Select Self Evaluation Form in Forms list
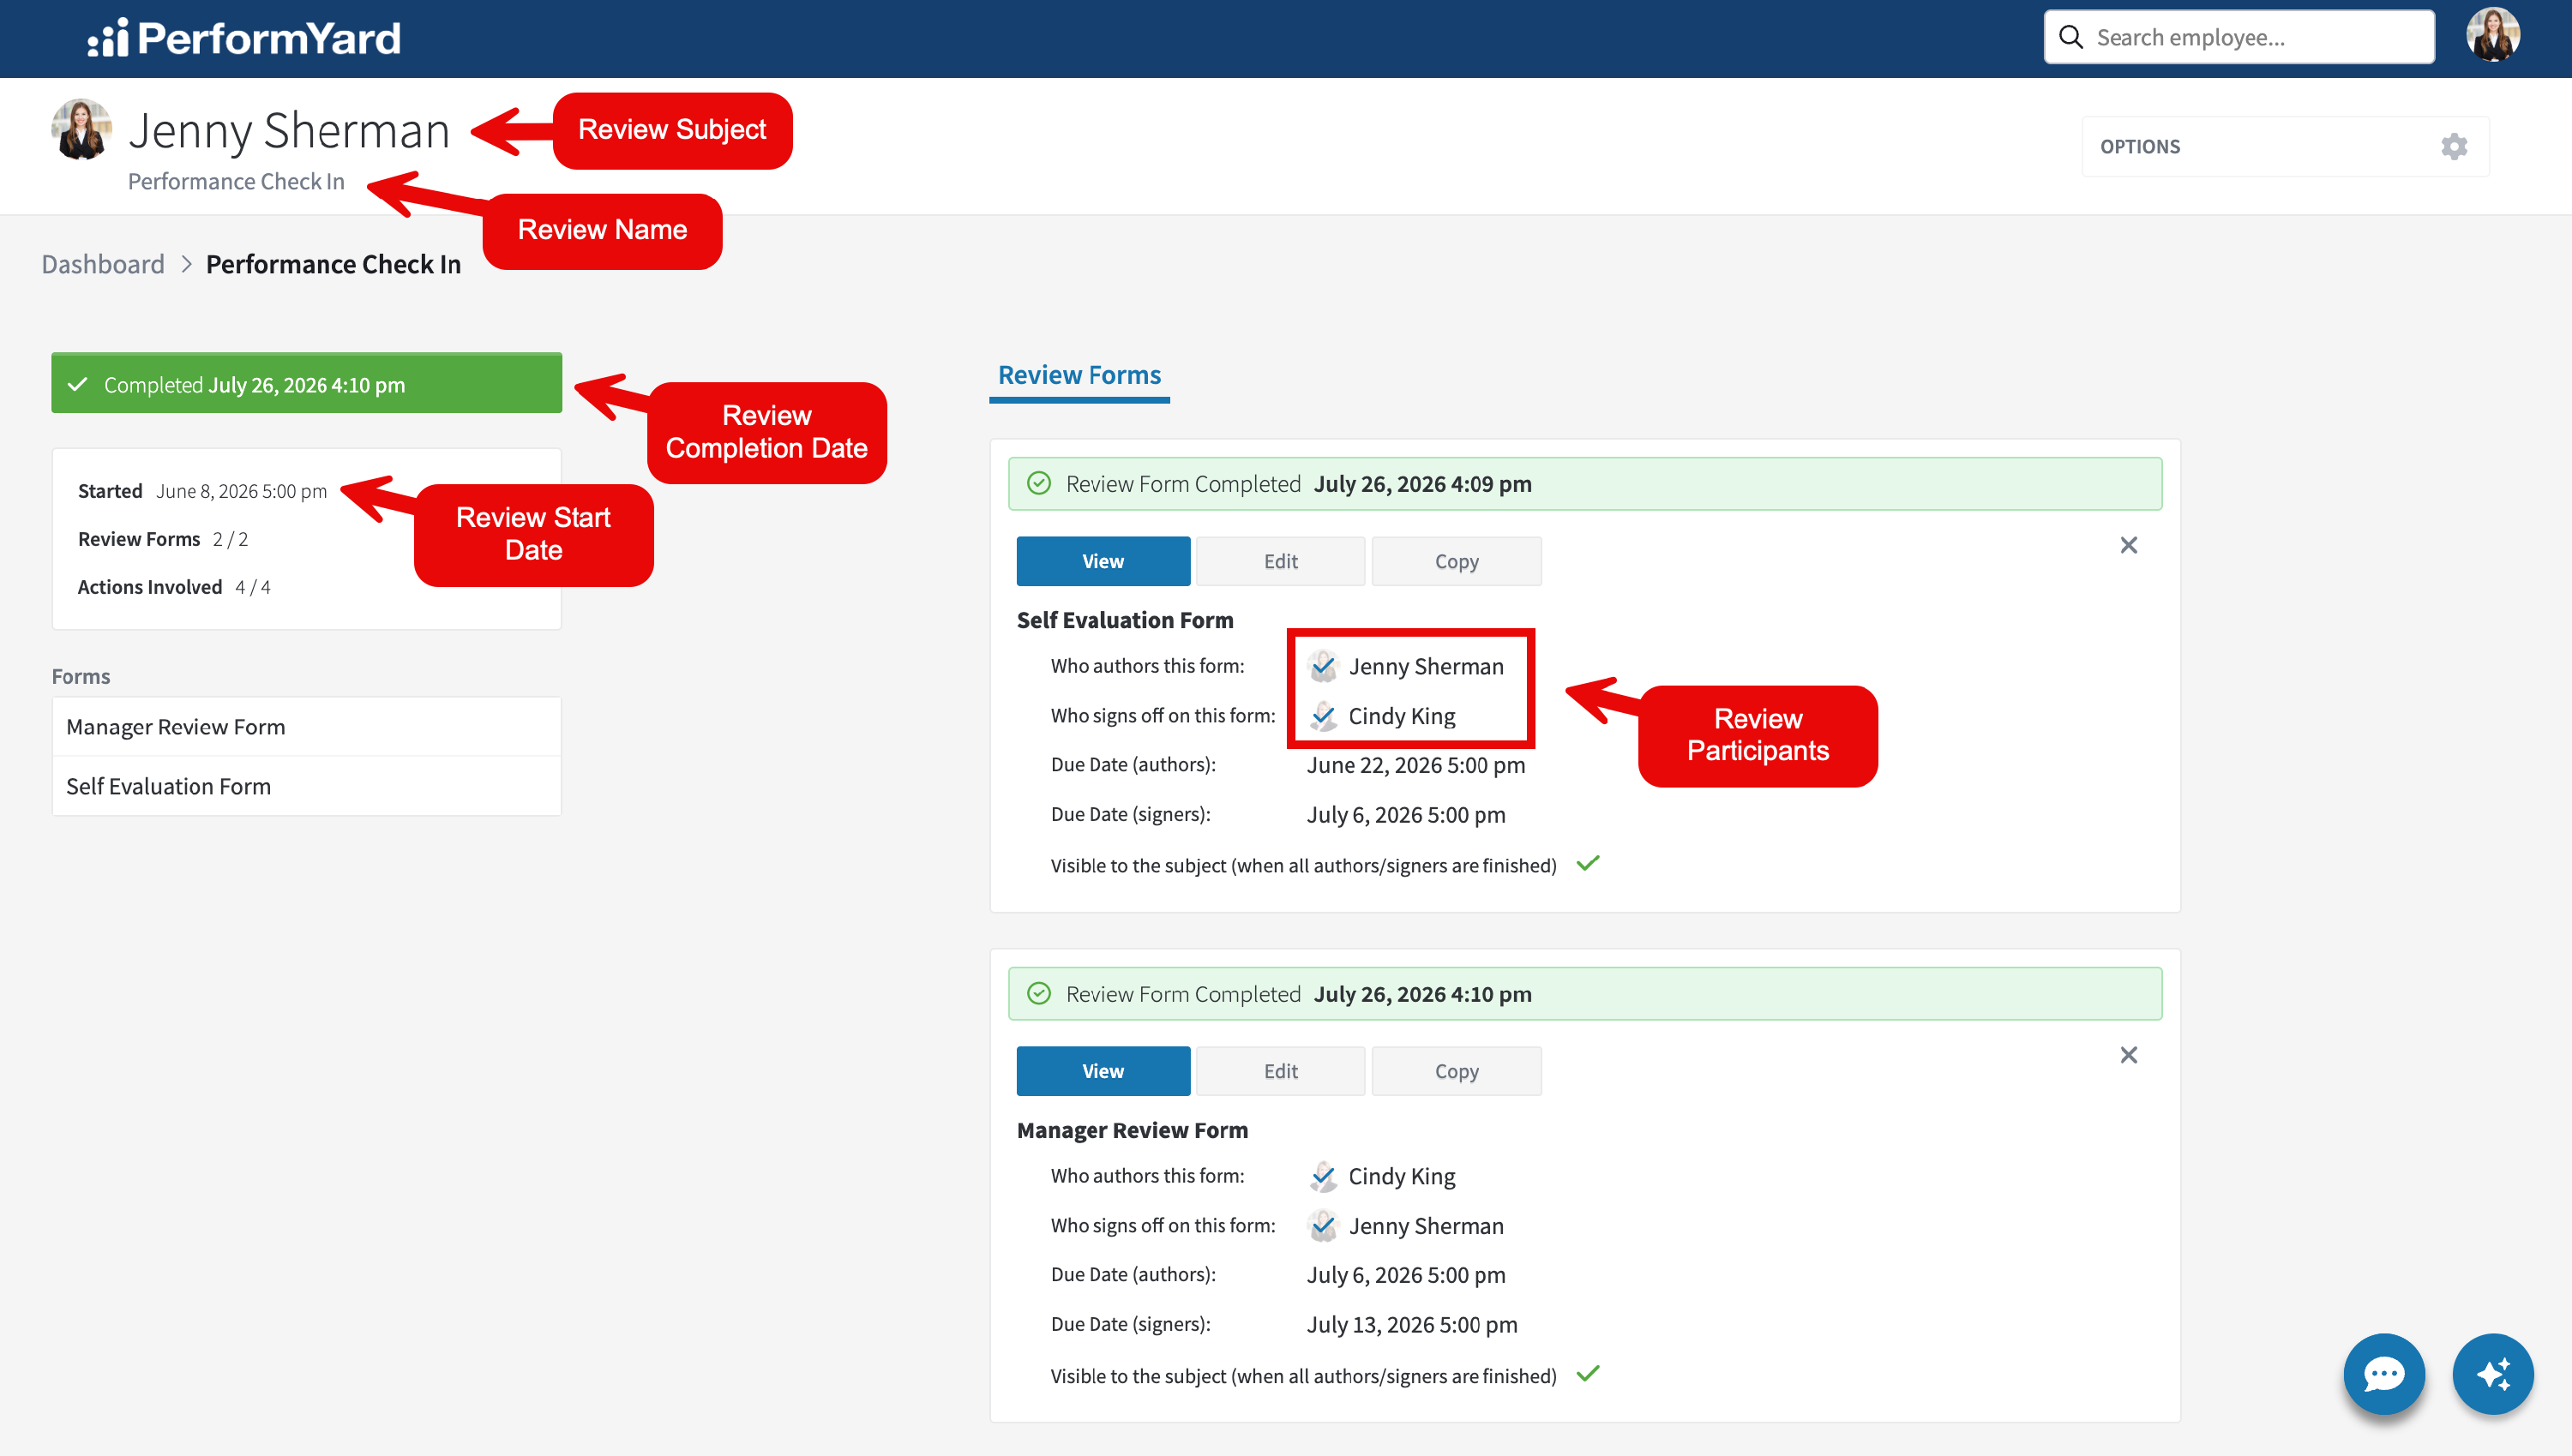Image resolution: width=2572 pixels, height=1456 pixels. click(x=306, y=786)
